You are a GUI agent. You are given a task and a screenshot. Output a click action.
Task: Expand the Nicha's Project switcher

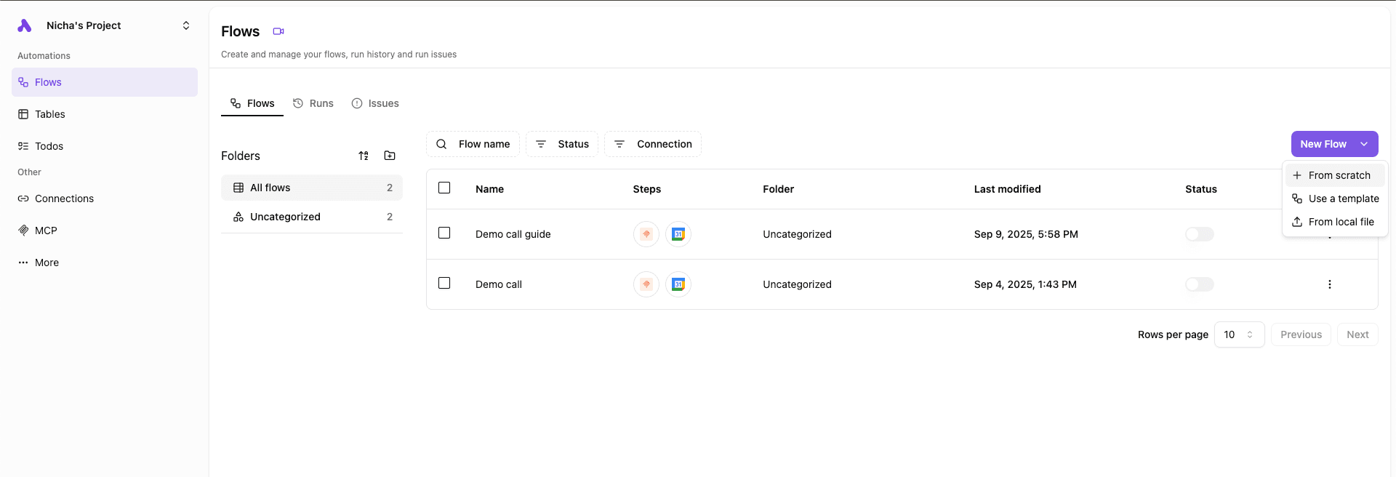[x=185, y=25]
